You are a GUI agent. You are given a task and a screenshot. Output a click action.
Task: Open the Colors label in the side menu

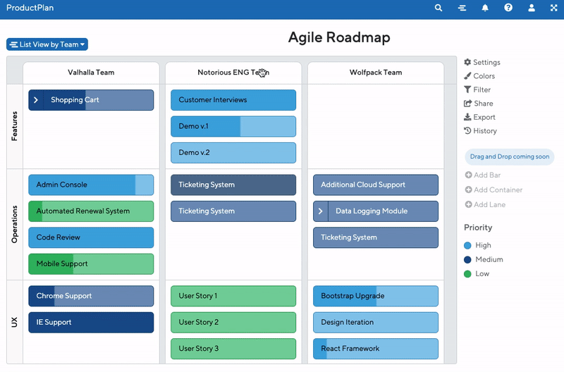[484, 76]
